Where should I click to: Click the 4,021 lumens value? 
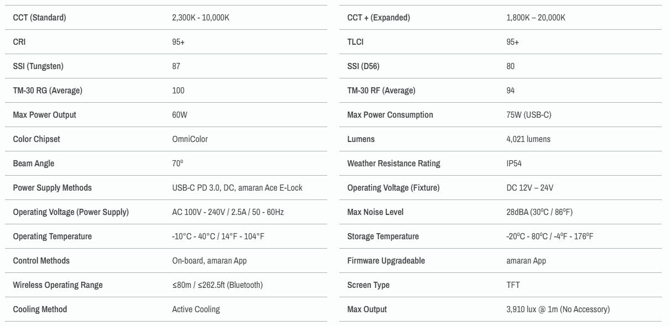528,139
